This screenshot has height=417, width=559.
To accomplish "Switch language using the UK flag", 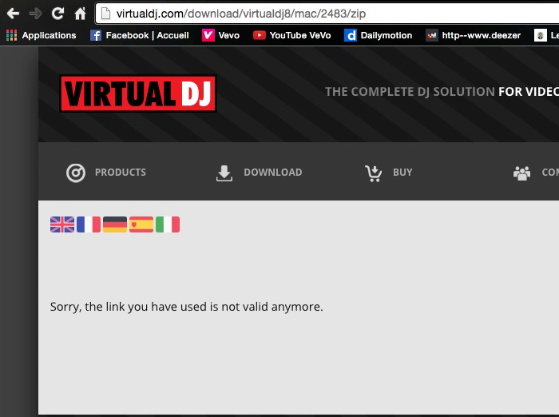I will [x=62, y=224].
